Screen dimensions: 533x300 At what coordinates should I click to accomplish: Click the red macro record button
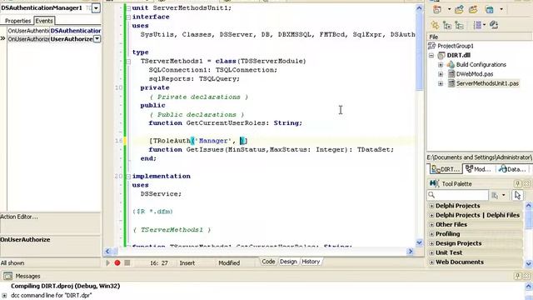click(117, 262)
